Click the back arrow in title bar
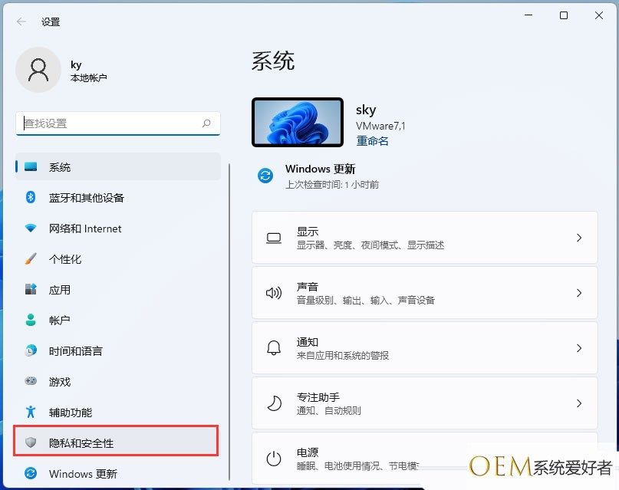Image resolution: width=619 pixels, height=490 pixels. coord(21,21)
